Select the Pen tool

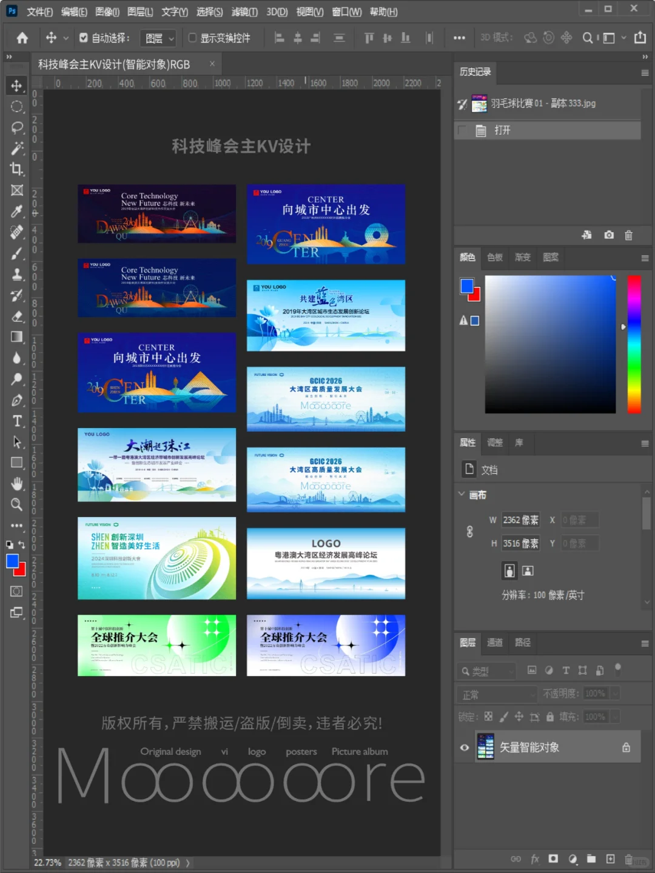(x=17, y=400)
